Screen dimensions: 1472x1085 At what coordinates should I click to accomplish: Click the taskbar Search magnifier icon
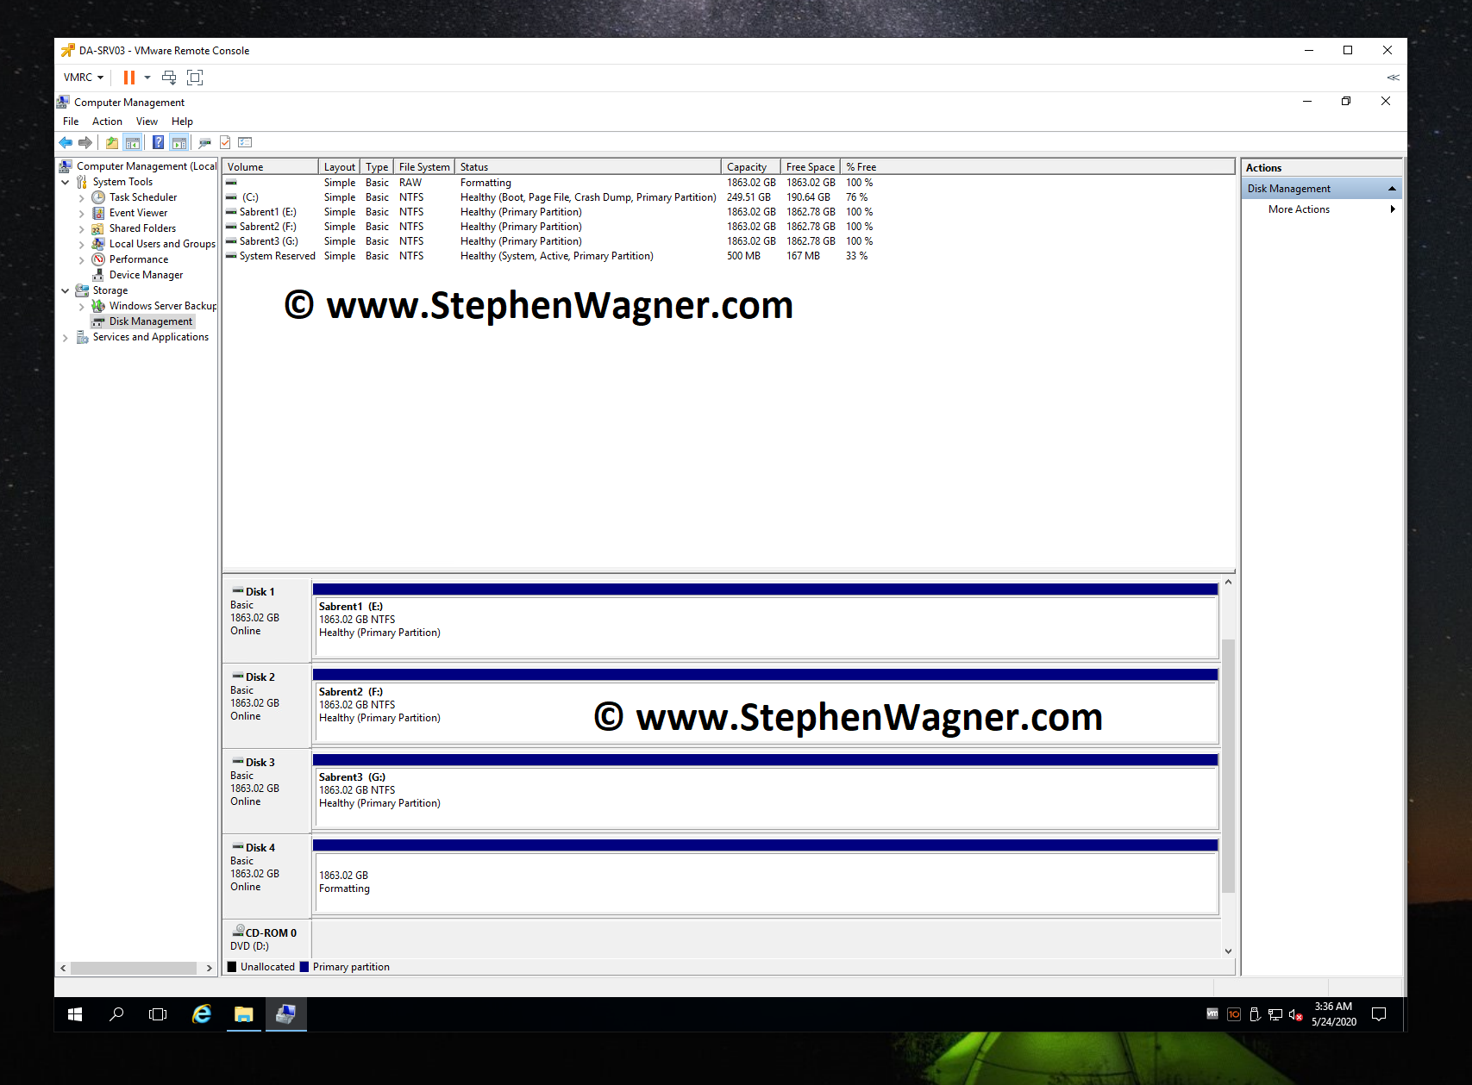[x=116, y=1015]
